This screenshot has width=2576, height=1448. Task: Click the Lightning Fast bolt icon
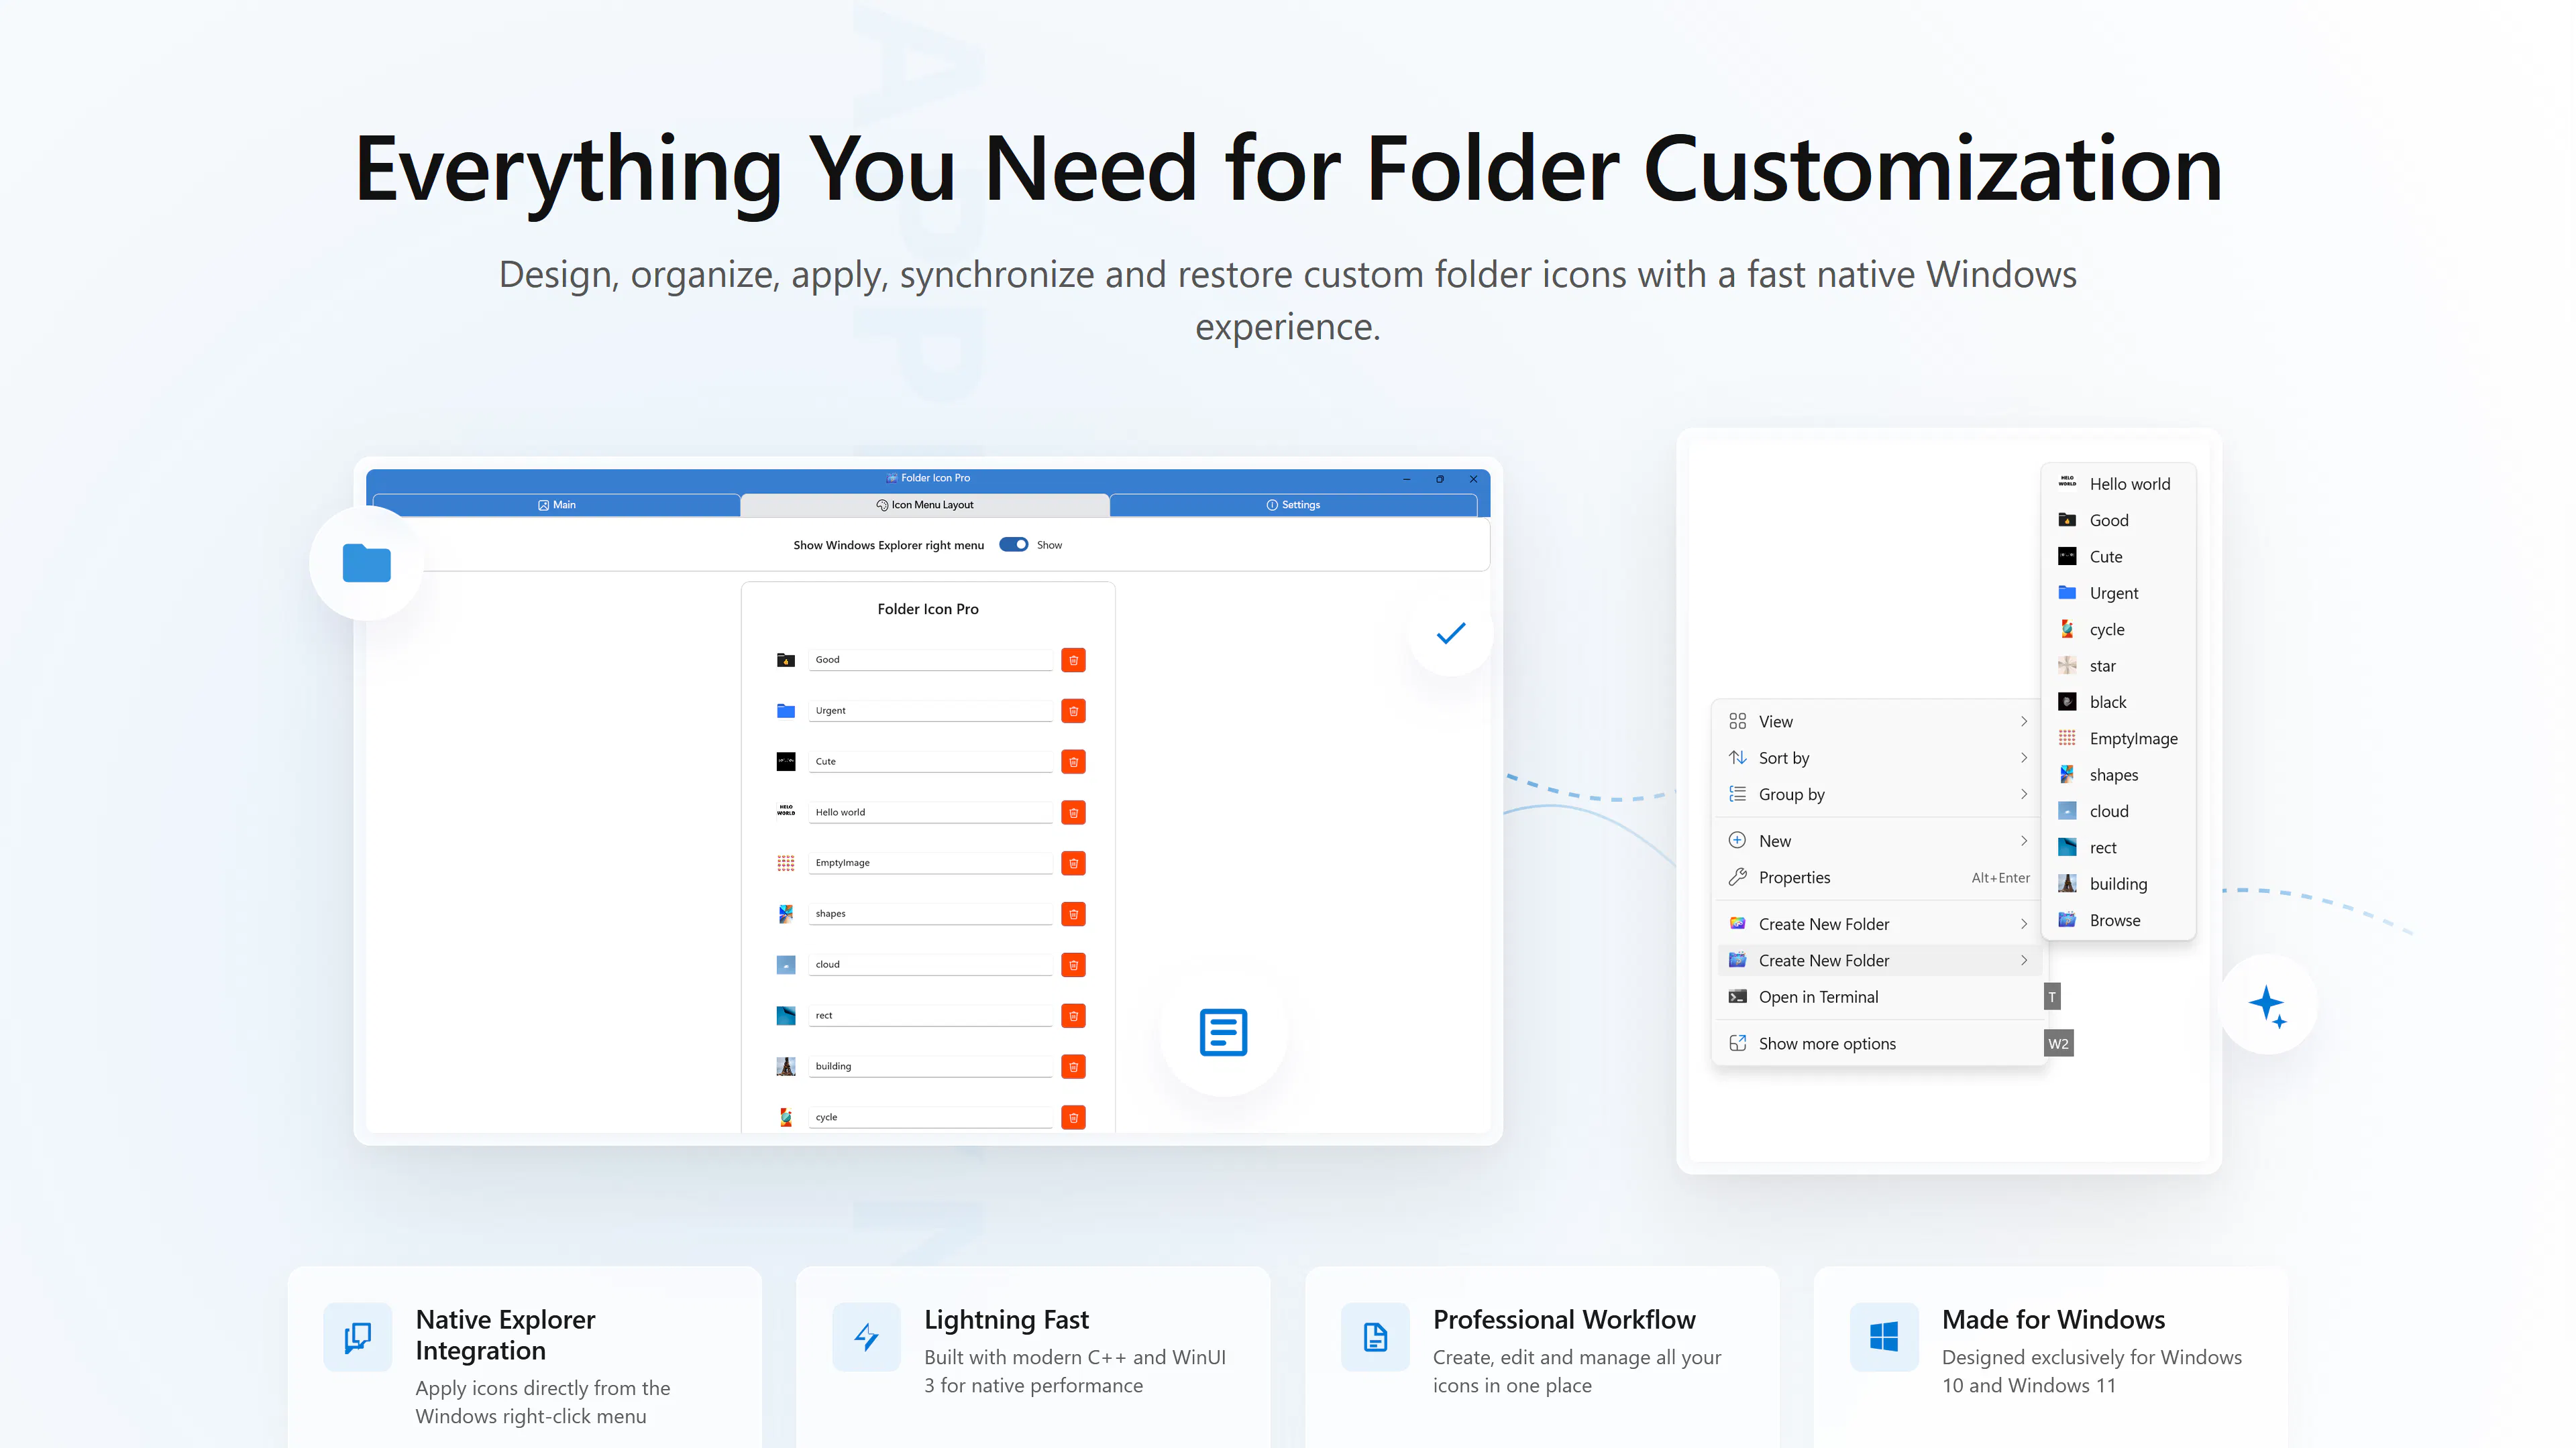click(x=866, y=1337)
